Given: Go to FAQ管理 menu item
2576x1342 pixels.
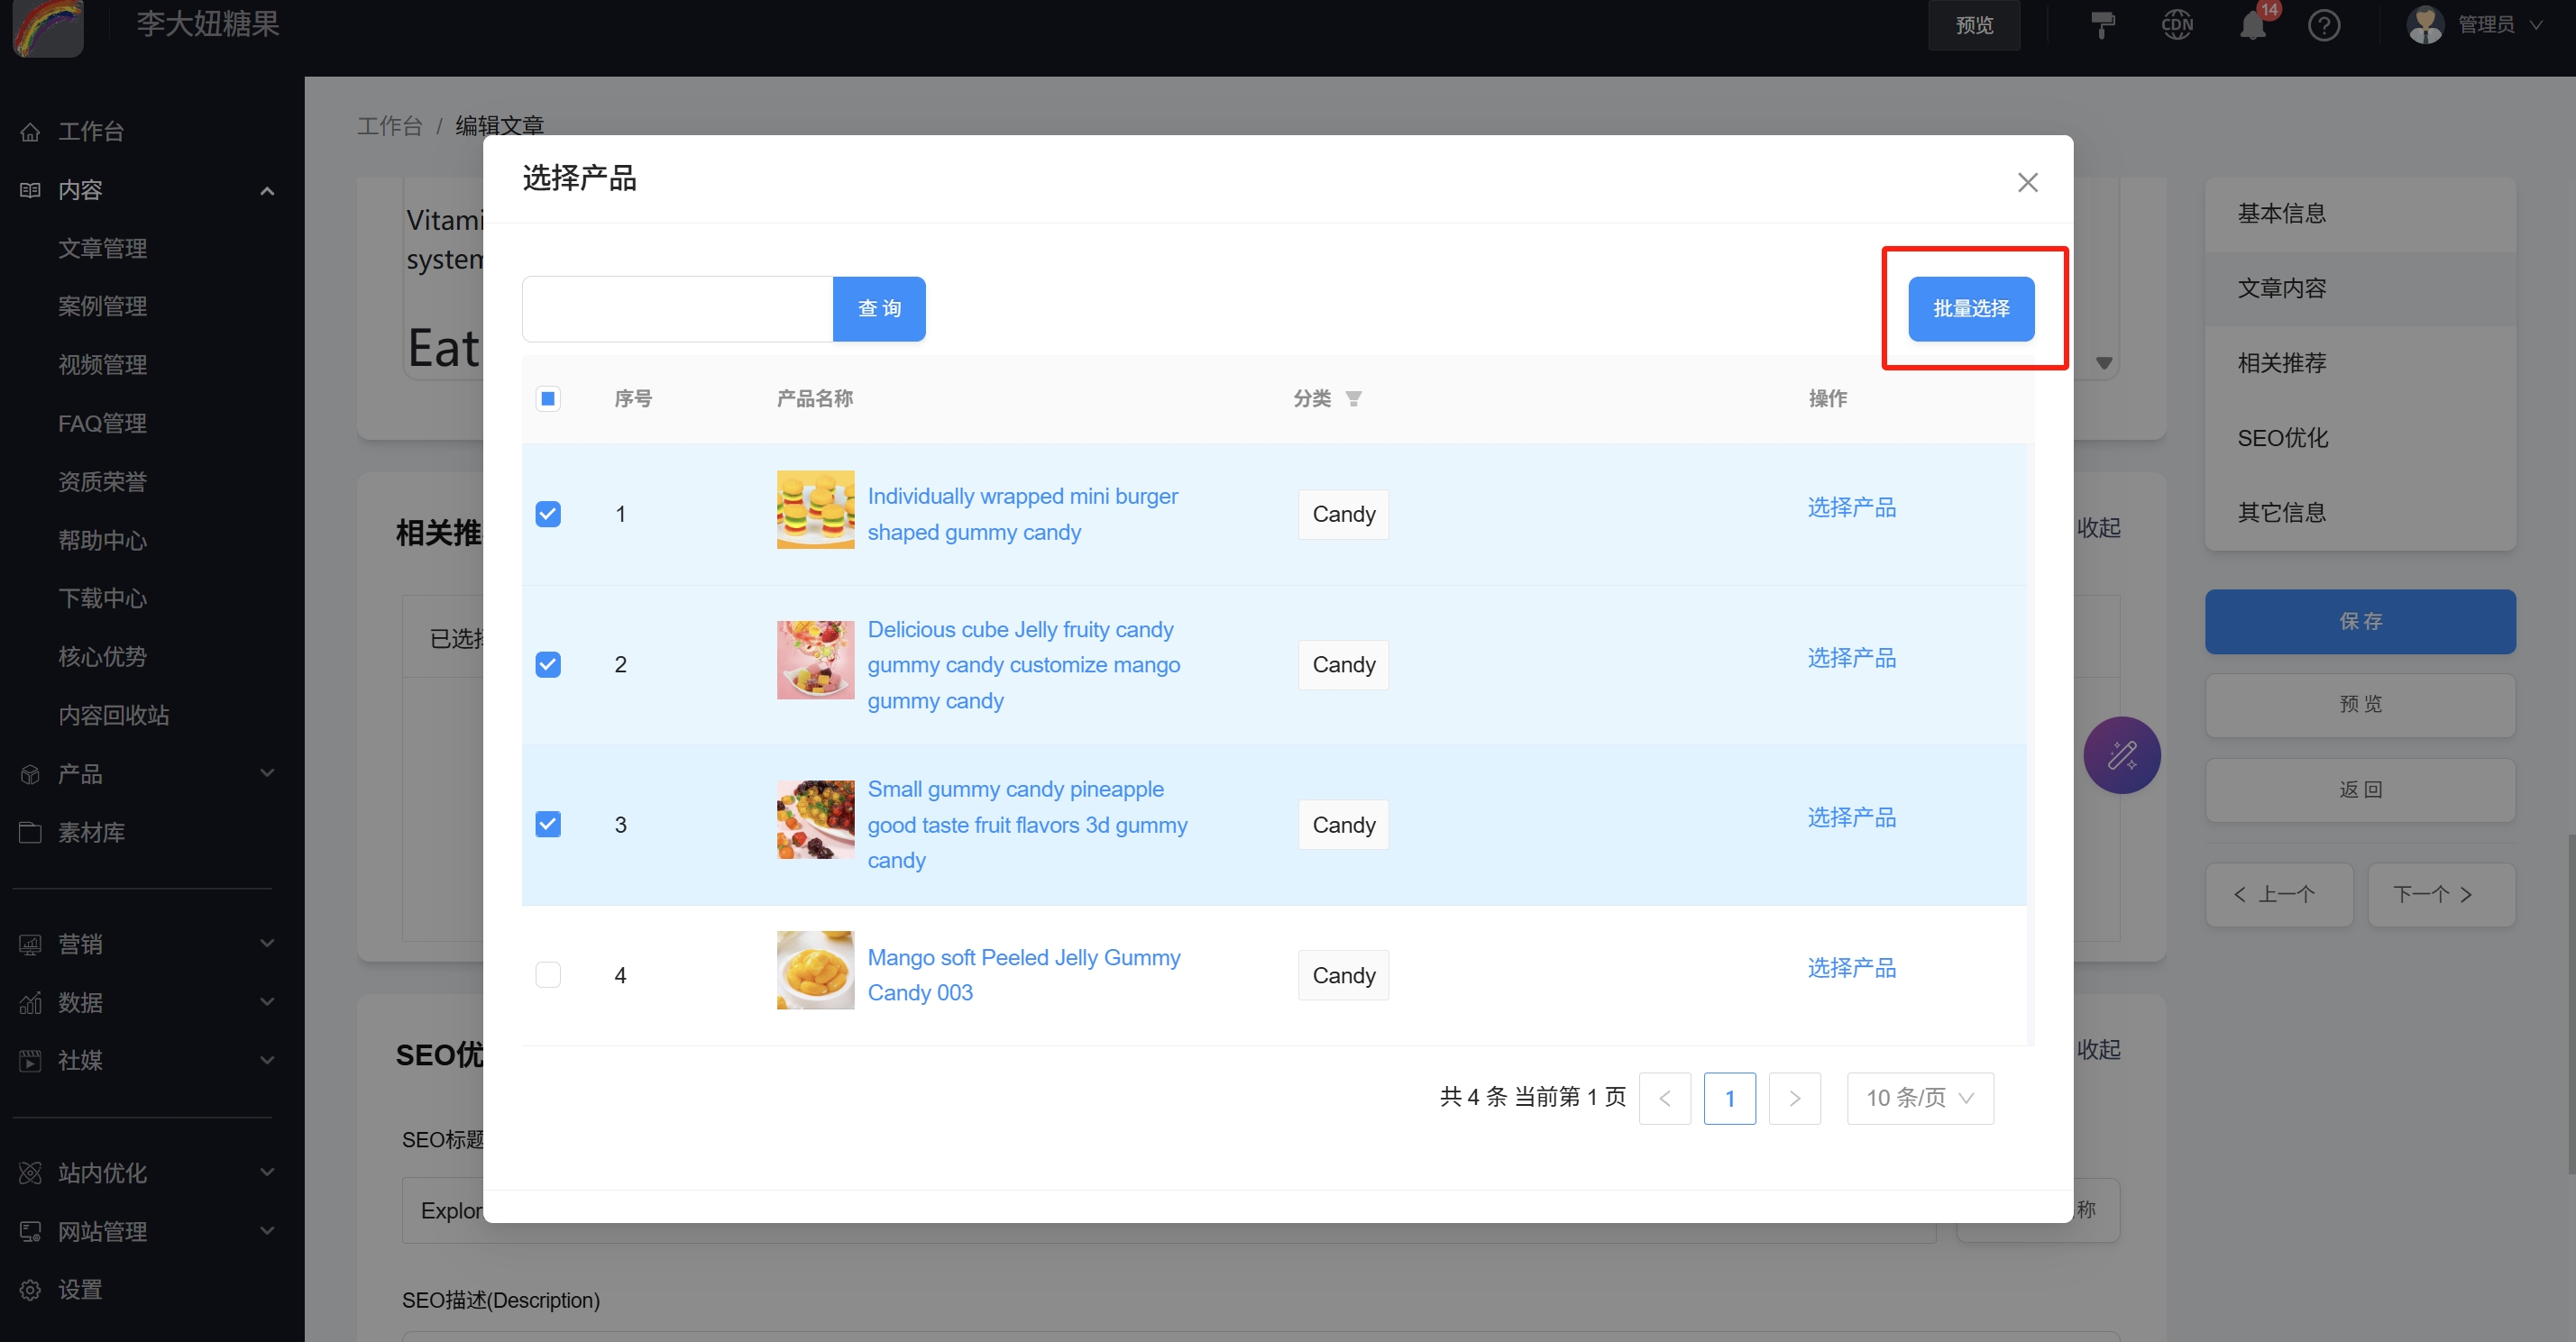Looking at the screenshot, I should pos(102,423).
